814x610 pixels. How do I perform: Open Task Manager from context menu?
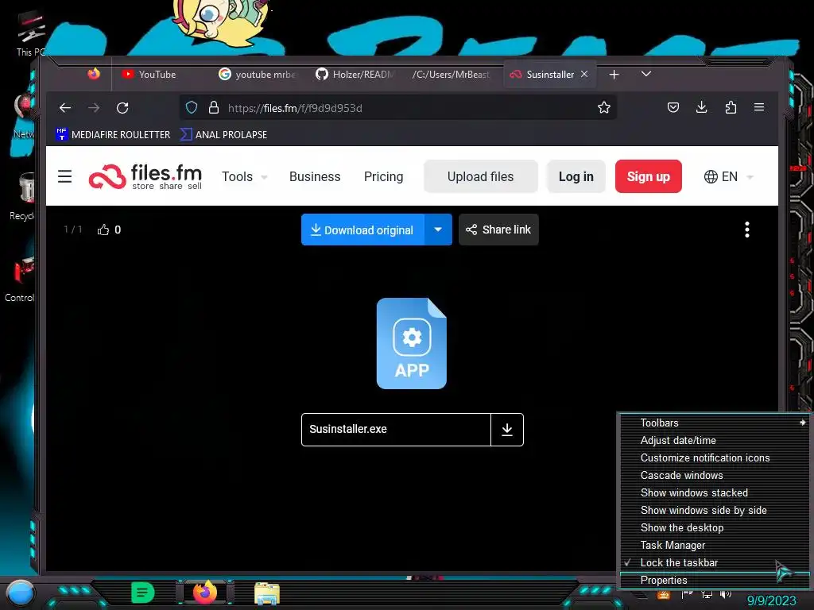tap(715, 545)
